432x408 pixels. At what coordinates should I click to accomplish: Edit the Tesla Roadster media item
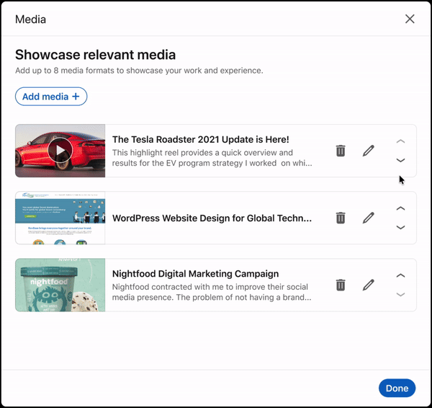[x=369, y=151]
